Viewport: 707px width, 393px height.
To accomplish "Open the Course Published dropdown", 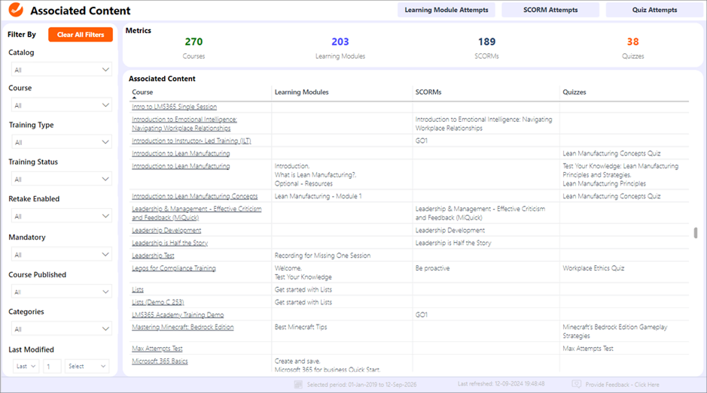I will [62, 292].
